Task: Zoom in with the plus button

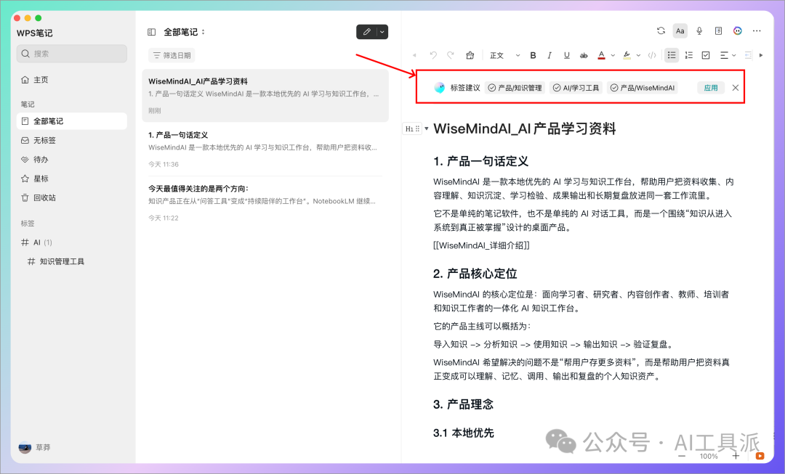Action: (736, 456)
